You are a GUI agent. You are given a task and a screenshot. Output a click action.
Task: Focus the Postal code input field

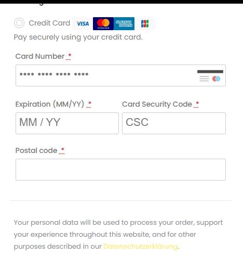[120, 170]
